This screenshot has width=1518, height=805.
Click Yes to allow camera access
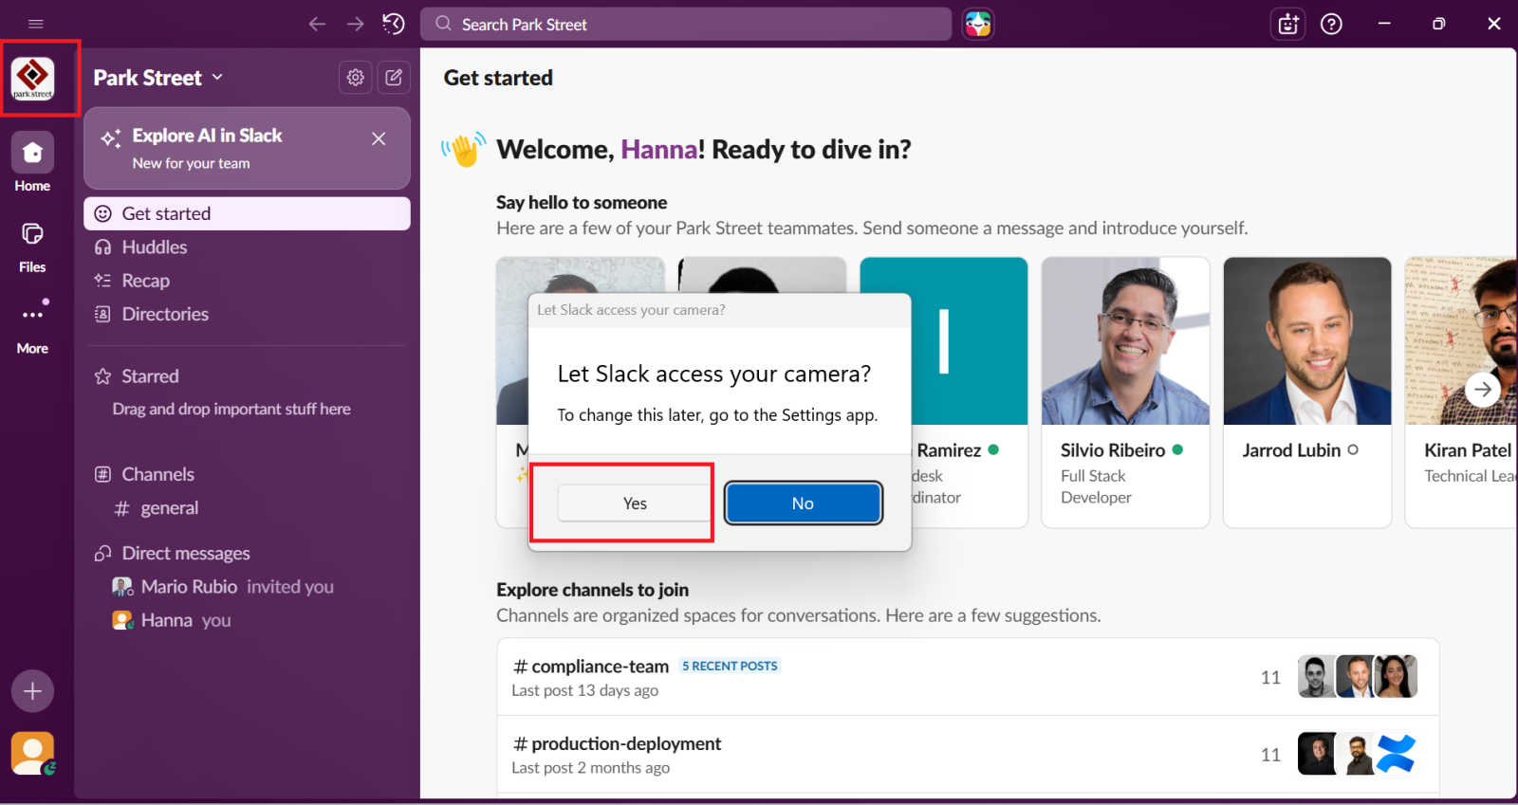pos(635,503)
